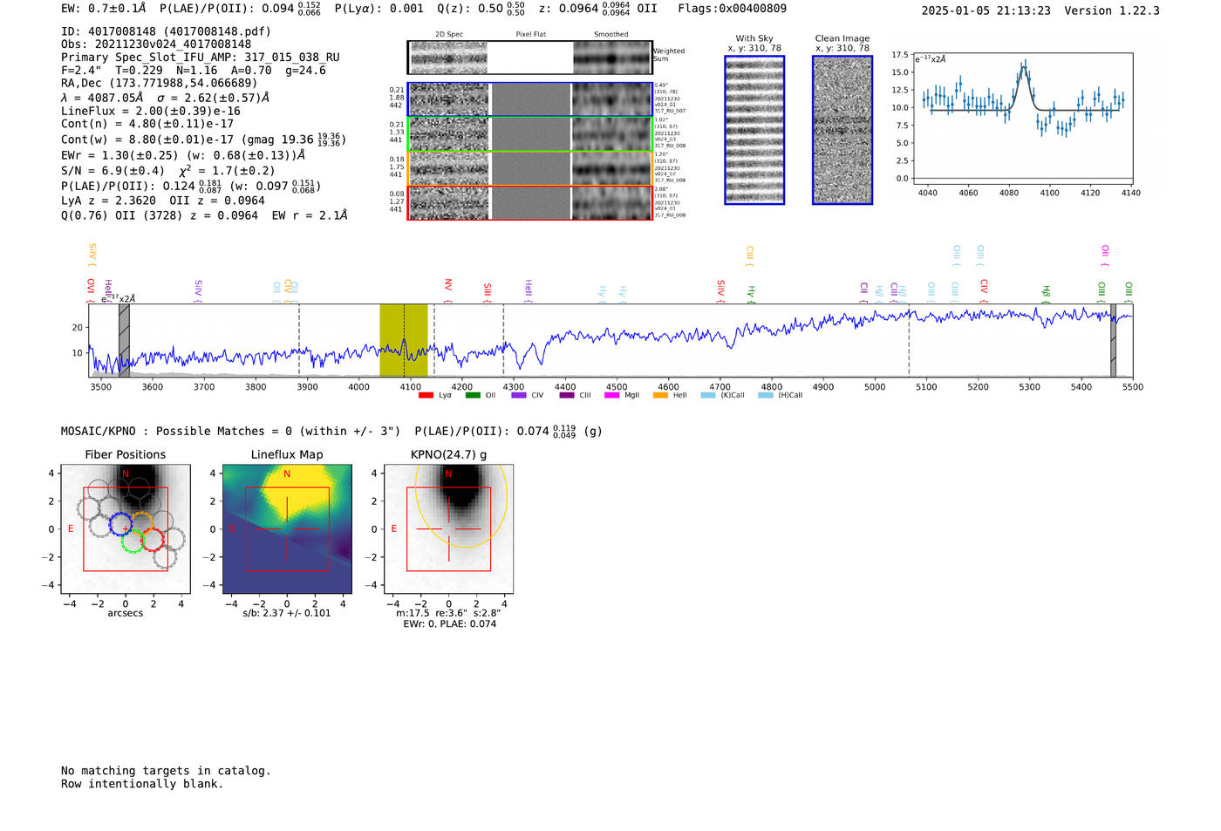1221x831 pixels.
Task: Click the Version 1.22.3 text
Action: (1112, 10)
